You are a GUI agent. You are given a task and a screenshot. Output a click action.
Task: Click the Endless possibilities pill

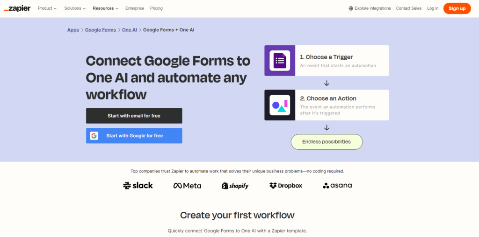coord(327,142)
